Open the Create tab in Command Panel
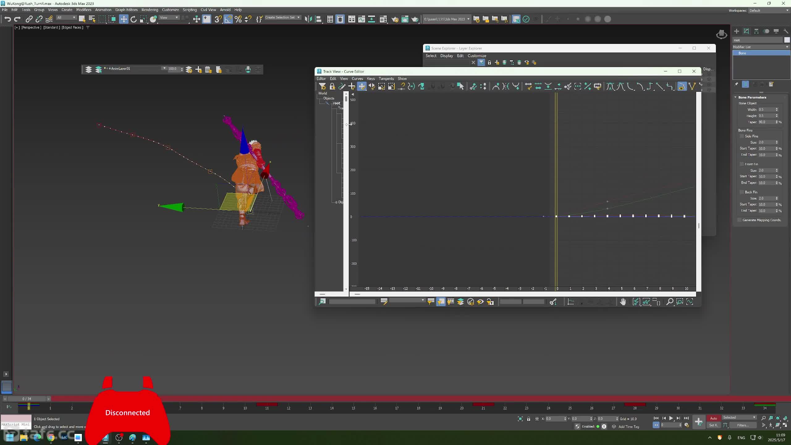Viewport: 791px width, 445px height. click(737, 31)
